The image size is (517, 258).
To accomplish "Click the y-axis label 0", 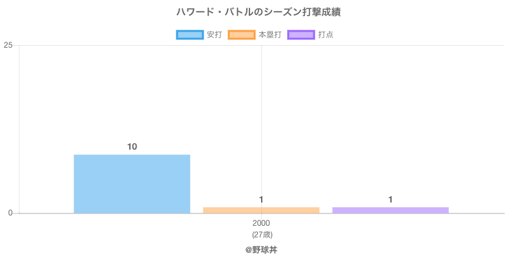I will click(x=10, y=213).
